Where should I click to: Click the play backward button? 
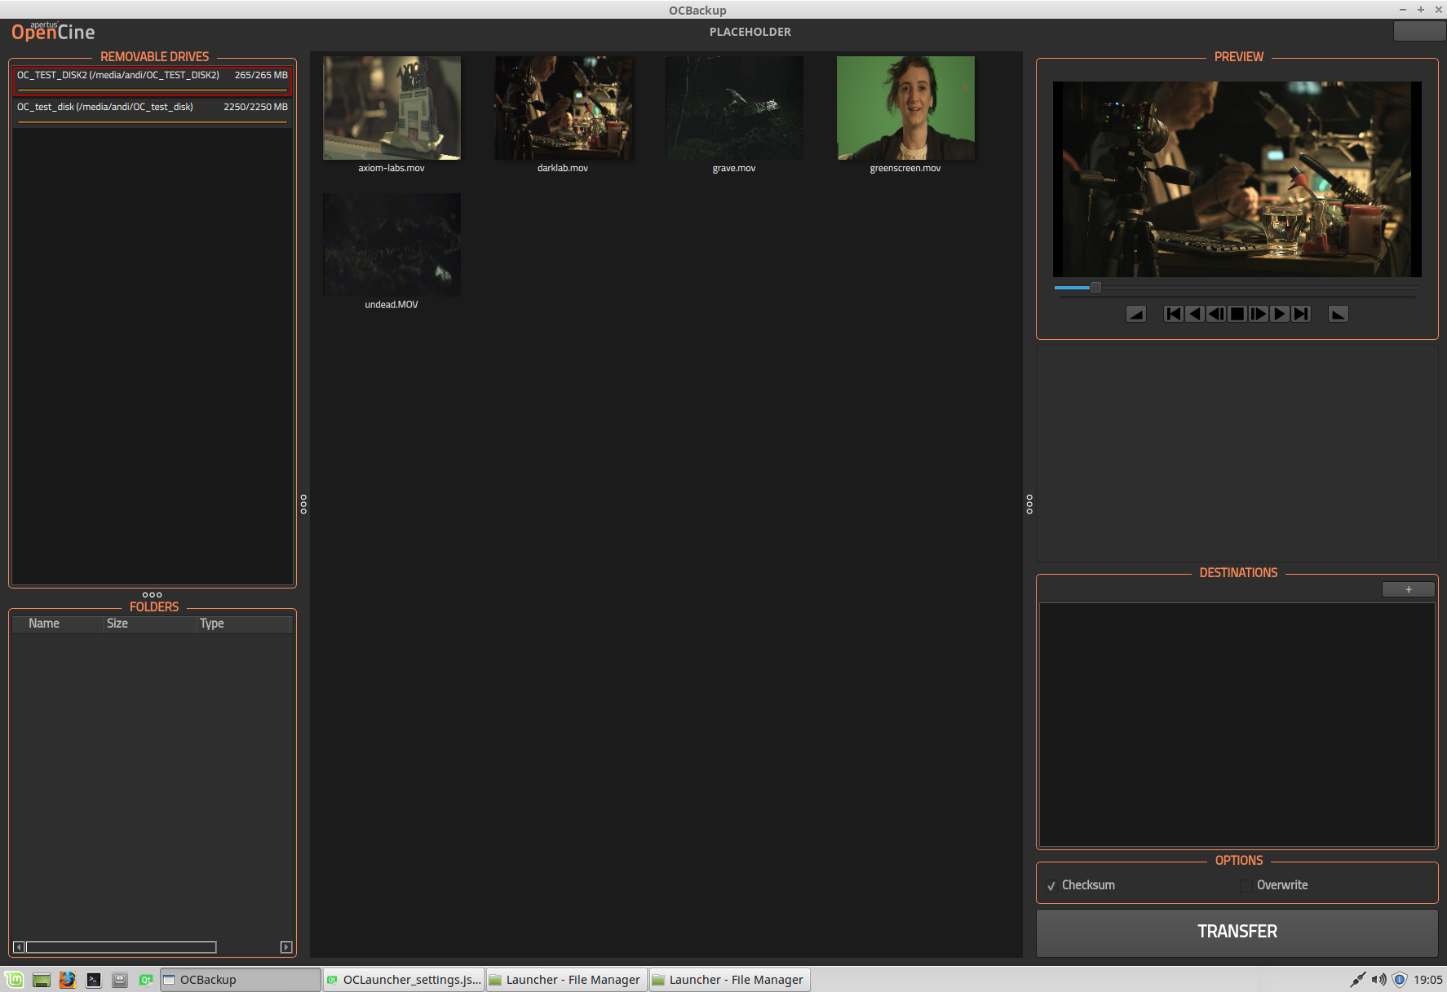(1194, 314)
